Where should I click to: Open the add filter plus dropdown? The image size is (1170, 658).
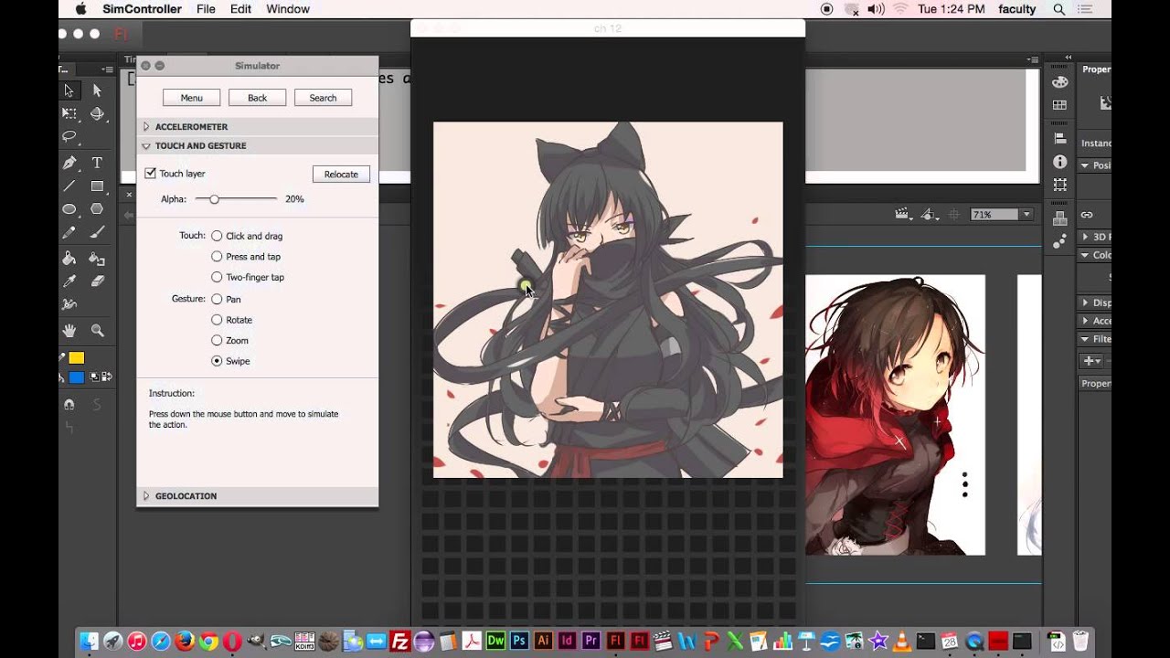(x=1091, y=361)
